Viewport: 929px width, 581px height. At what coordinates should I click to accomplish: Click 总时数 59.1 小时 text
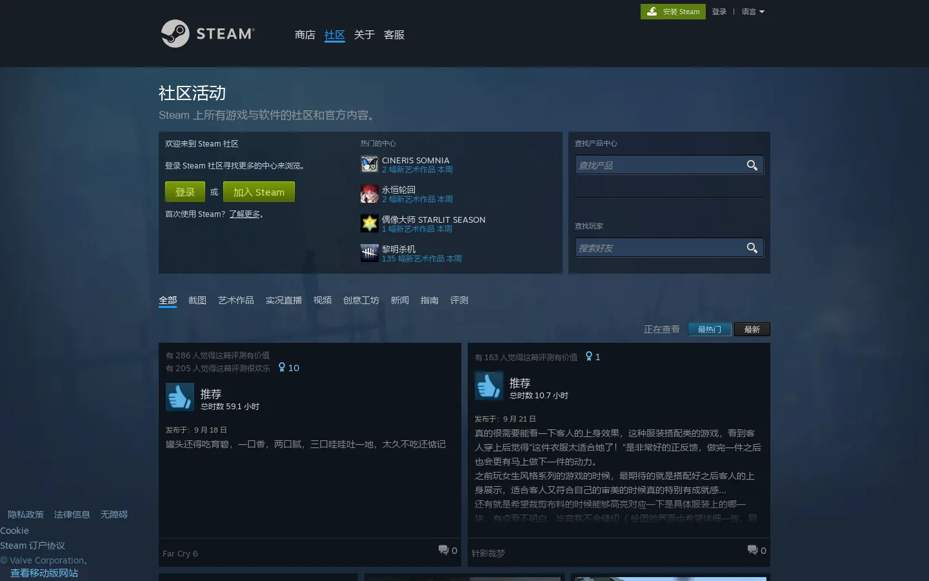coord(230,407)
